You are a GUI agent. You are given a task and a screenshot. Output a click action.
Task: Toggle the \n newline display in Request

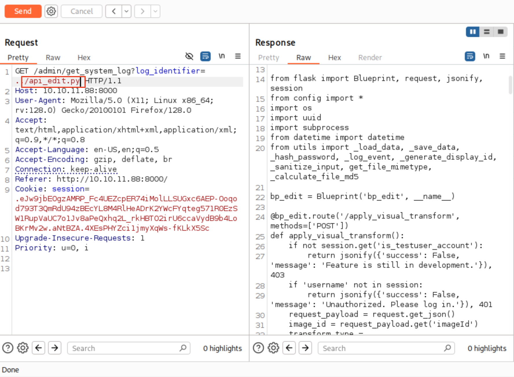[222, 56]
